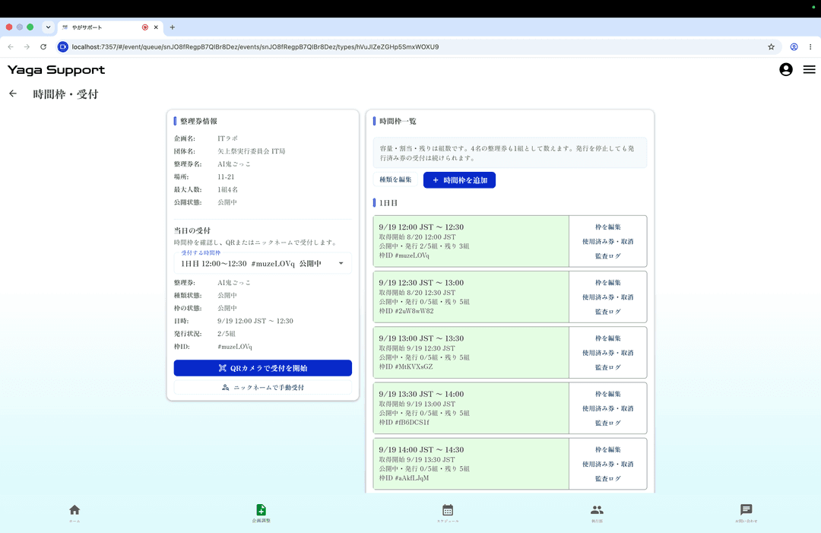Open 使用済み券・取消 for the 14:00~14:30 slot
The width and height of the screenshot is (821, 533).
(607, 464)
